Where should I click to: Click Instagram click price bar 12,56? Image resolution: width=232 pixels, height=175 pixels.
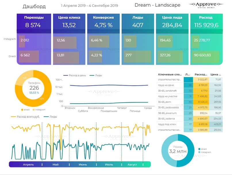point(65,43)
